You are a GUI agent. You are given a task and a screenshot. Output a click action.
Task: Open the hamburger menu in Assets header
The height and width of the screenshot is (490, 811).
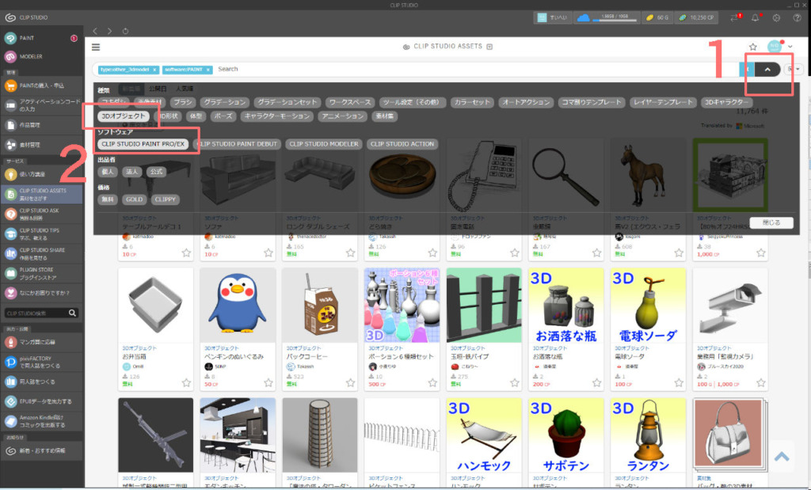[96, 47]
